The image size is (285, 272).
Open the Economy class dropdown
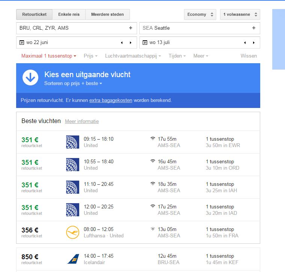[200, 15]
